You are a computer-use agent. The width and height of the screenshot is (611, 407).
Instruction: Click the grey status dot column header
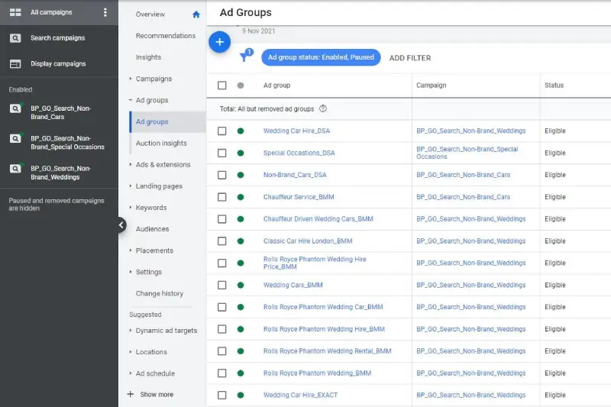(241, 86)
